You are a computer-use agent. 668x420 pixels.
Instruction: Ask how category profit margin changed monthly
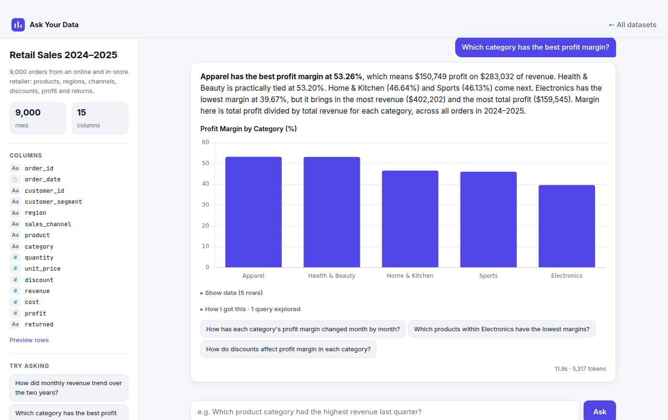pyautogui.click(x=303, y=329)
